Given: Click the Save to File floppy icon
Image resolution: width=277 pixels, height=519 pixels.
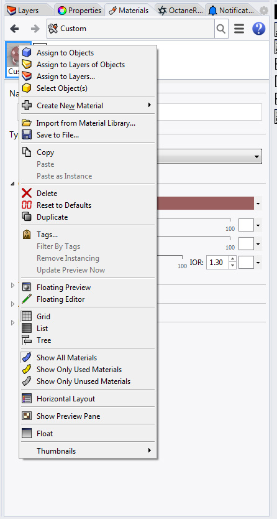Looking at the screenshot, I should click(27, 135).
